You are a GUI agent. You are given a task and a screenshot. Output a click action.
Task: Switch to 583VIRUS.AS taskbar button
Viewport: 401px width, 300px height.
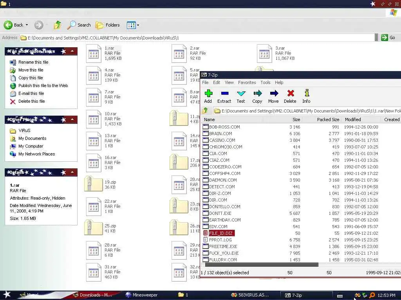(250, 295)
